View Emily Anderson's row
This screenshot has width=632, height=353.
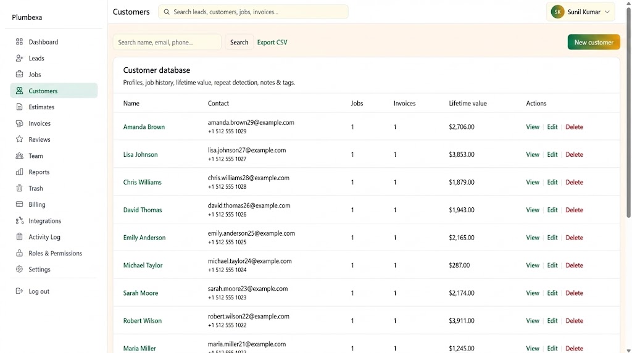pyautogui.click(x=533, y=238)
